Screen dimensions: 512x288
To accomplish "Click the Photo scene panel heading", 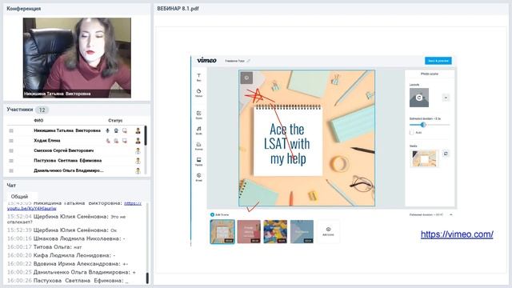I will pyautogui.click(x=430, y=74).
